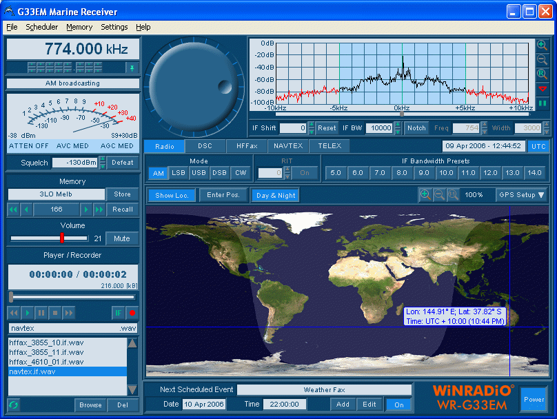The width and height of the screenshot is (557, 419).
Task: Toggle On for the next scheduled event
Action: pos(398,405)
